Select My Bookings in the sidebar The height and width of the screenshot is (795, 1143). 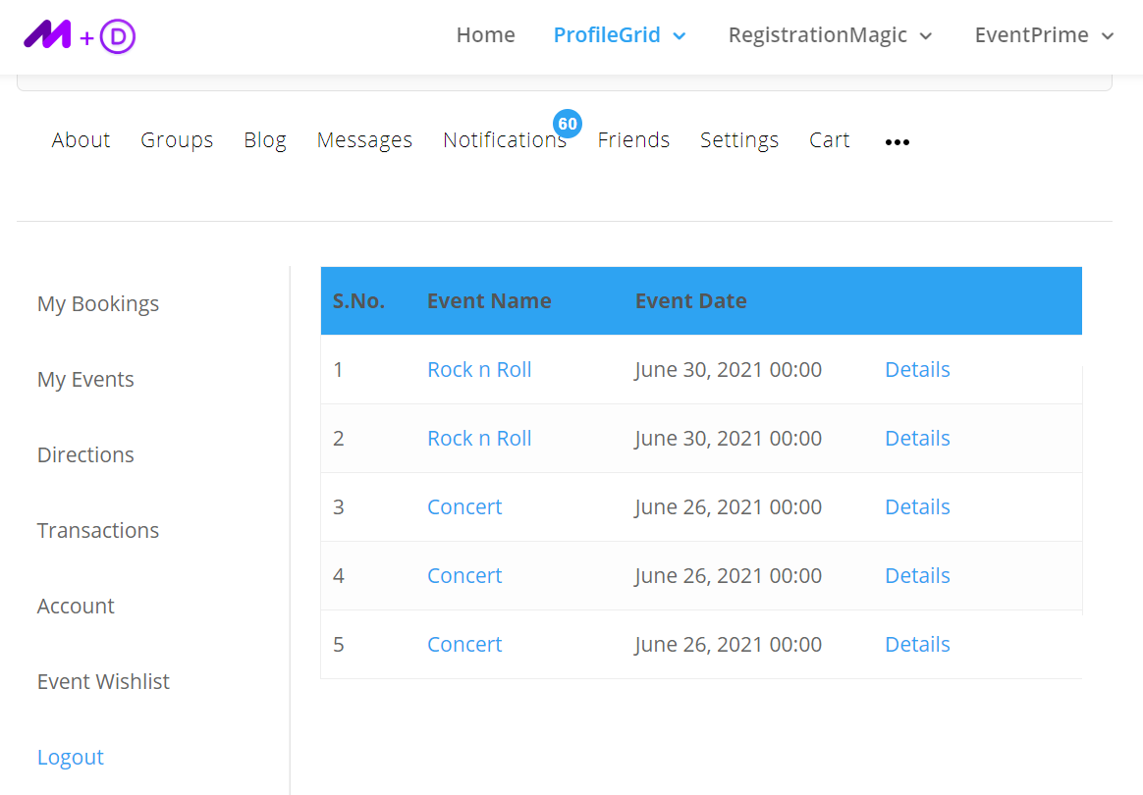pos(97,303)
